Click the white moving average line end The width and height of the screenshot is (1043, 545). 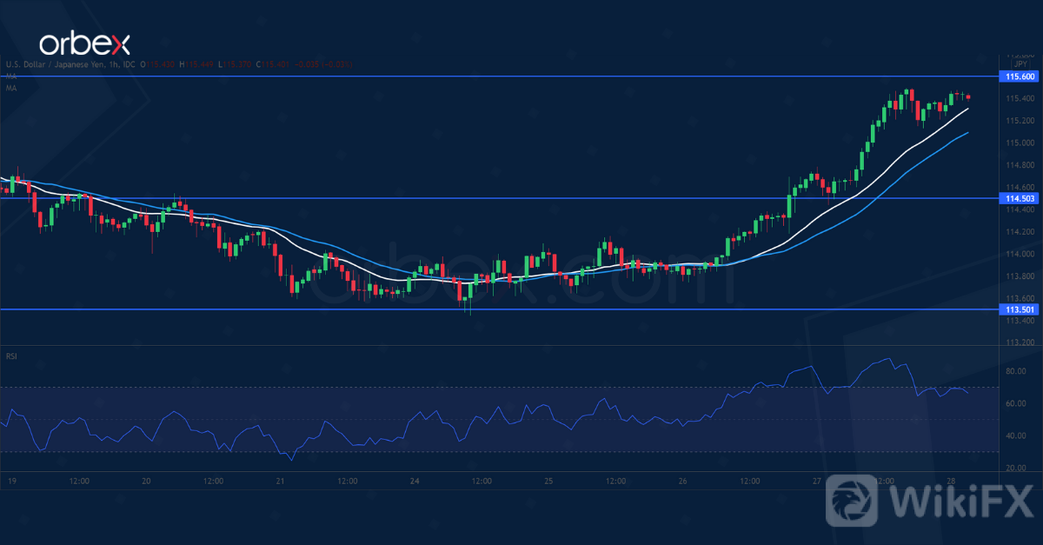[968, 110]
